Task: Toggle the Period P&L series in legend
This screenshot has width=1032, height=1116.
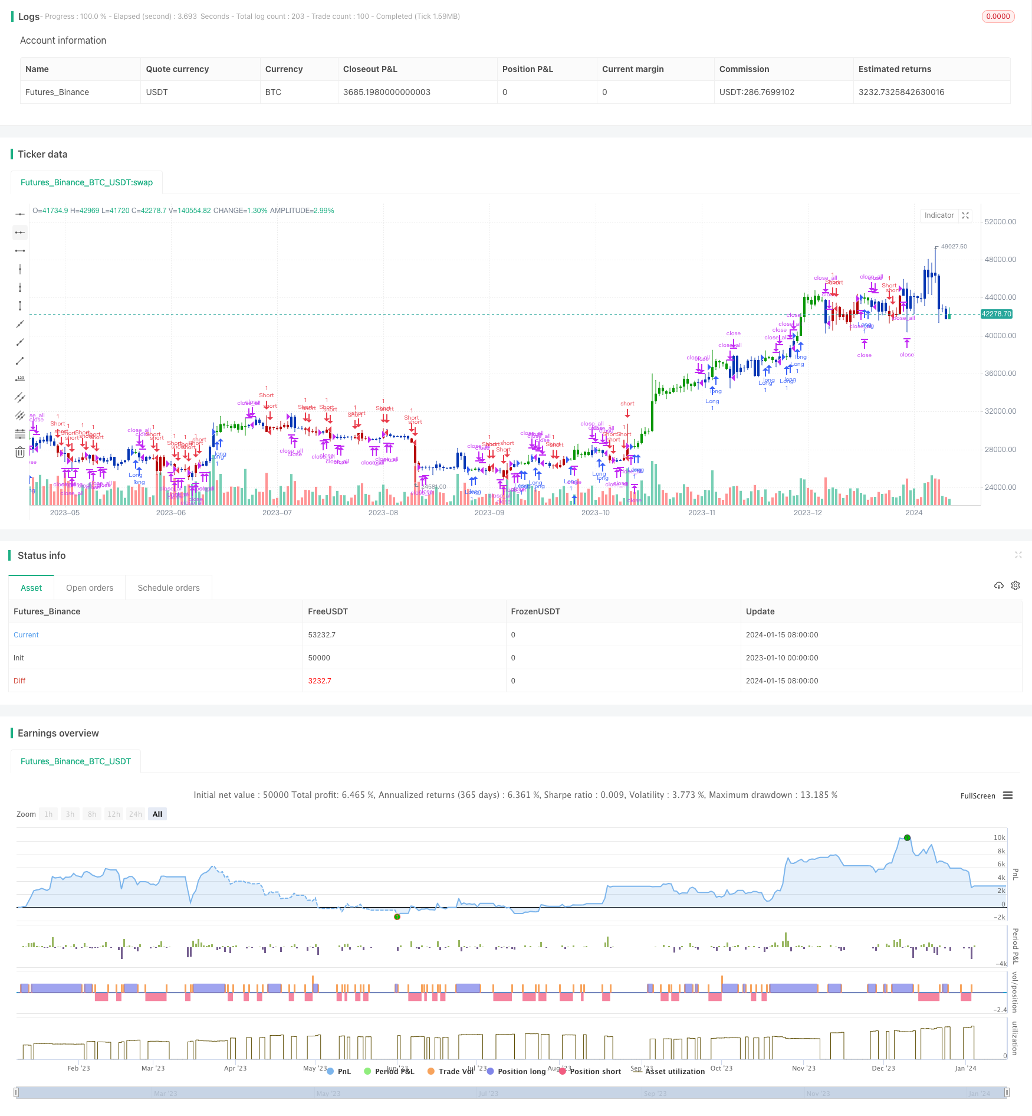Action: 389,1071
